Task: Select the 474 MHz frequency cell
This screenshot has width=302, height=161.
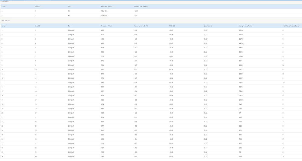Action: [102, 35]
